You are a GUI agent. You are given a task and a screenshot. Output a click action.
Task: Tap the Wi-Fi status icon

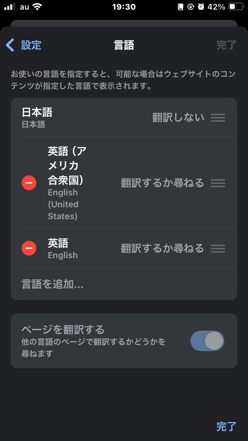(37, 7)
